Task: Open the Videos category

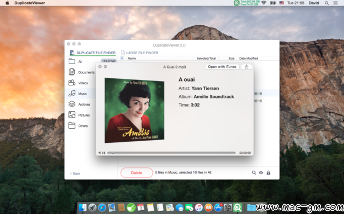Action: pos(79,83)
